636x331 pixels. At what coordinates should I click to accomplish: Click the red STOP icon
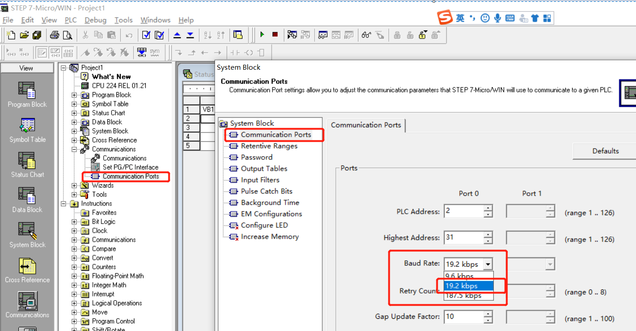coord(275,34)
